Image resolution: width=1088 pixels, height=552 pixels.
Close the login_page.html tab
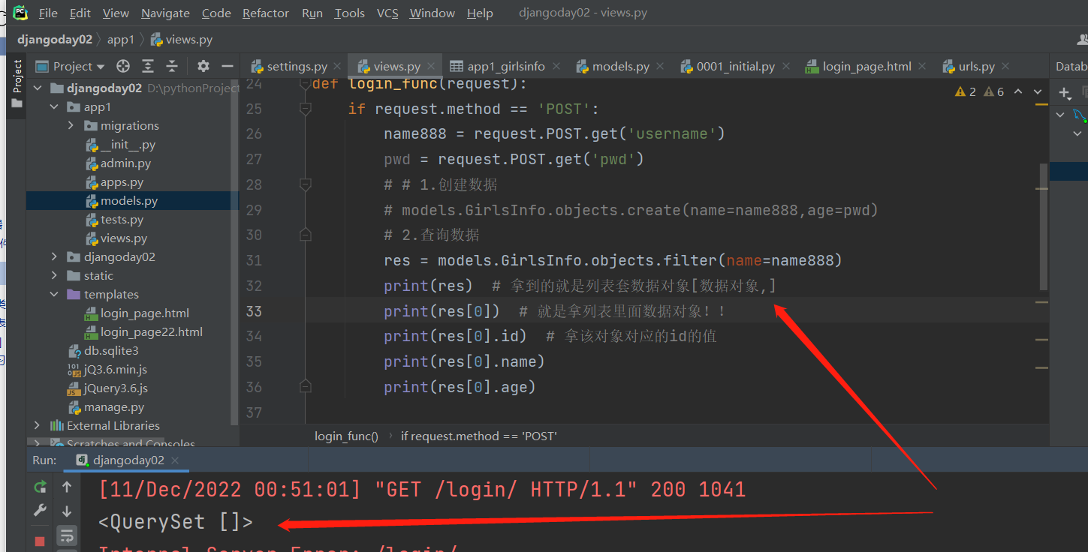click(x=923, y=66)
